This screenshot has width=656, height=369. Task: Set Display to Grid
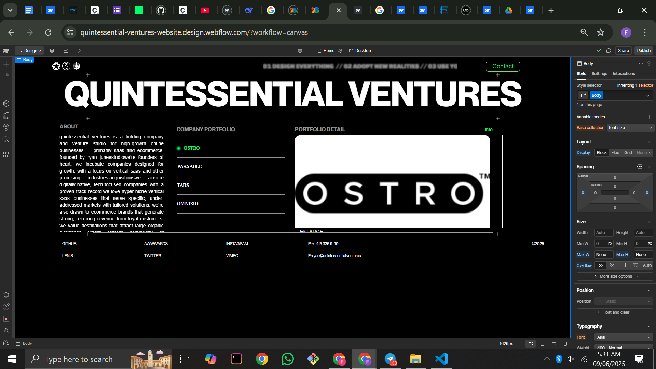pos(628,153)
